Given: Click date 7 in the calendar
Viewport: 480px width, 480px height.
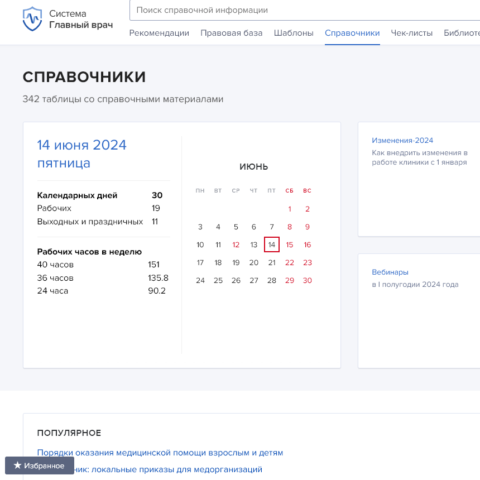Looking at the screenshot, I should point(272,227).
